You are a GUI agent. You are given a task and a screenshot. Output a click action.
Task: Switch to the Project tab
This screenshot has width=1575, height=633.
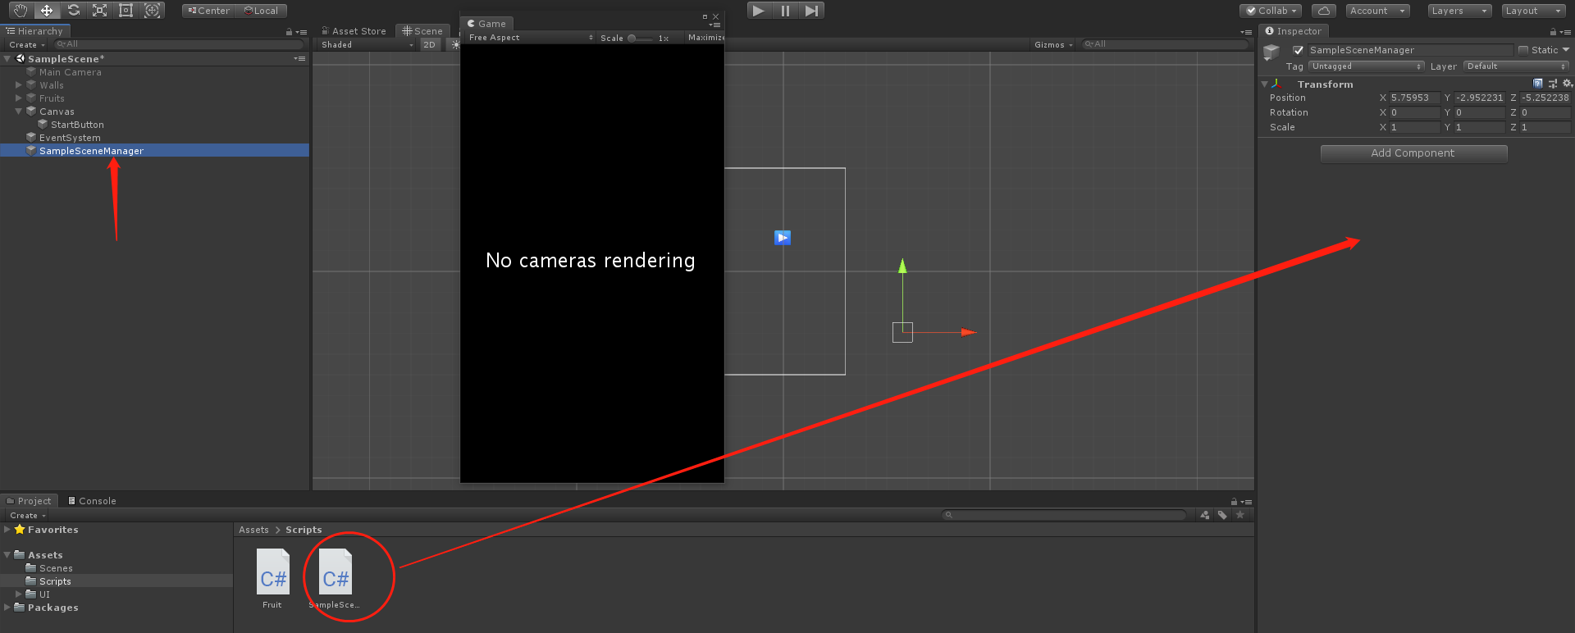click(29, 501)
